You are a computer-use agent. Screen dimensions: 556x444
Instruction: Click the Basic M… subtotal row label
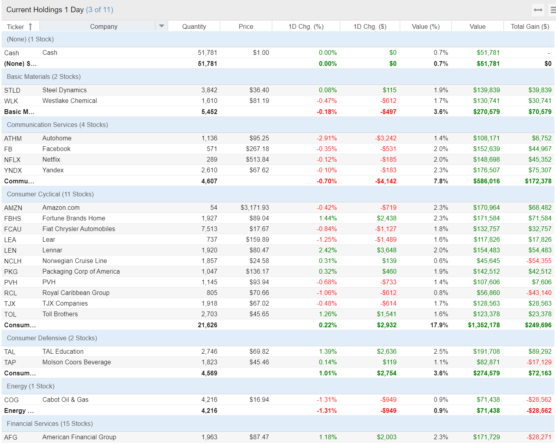pos(19,112)
